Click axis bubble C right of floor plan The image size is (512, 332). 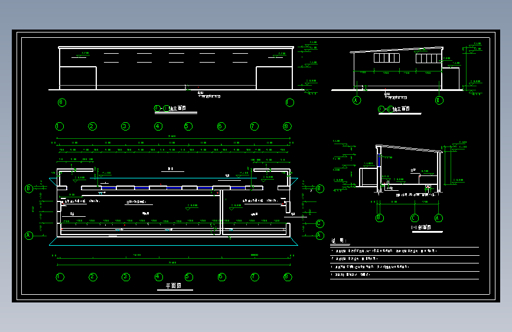tap(320, 223)
